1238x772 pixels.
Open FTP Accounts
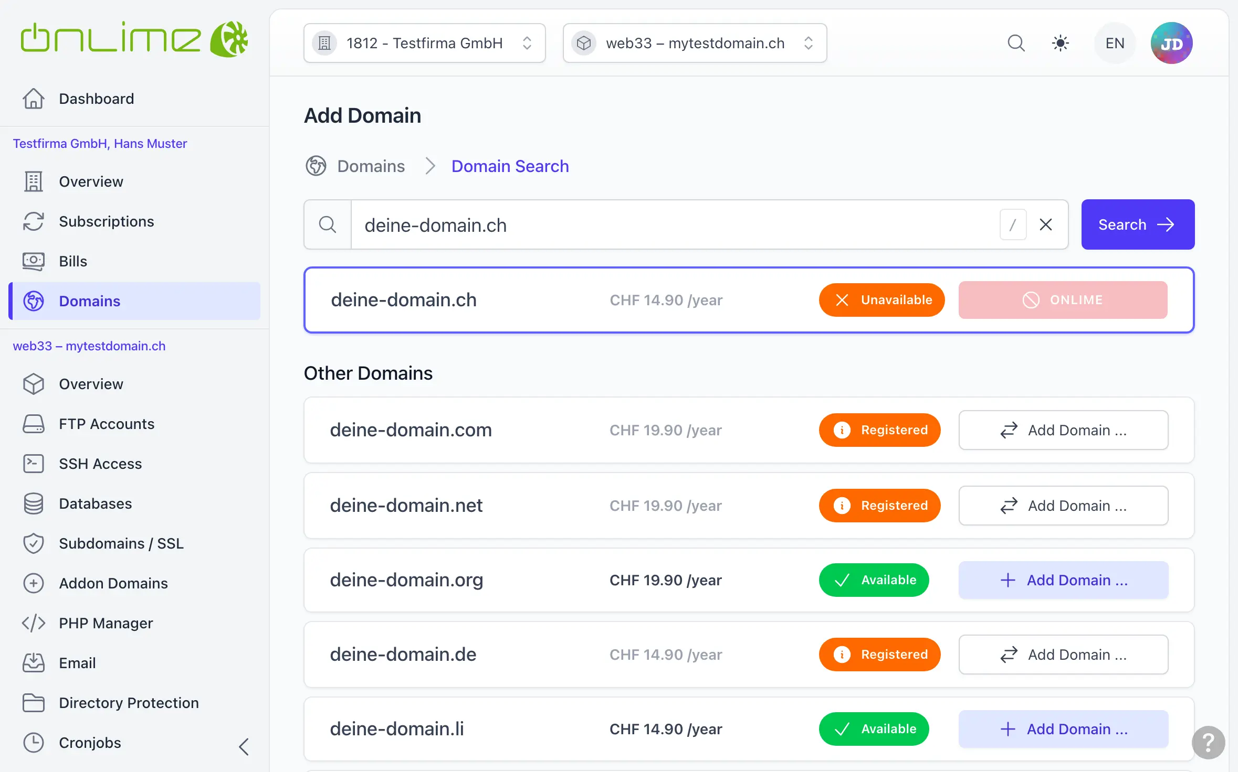pyautogui.click(x=134, y=424)
